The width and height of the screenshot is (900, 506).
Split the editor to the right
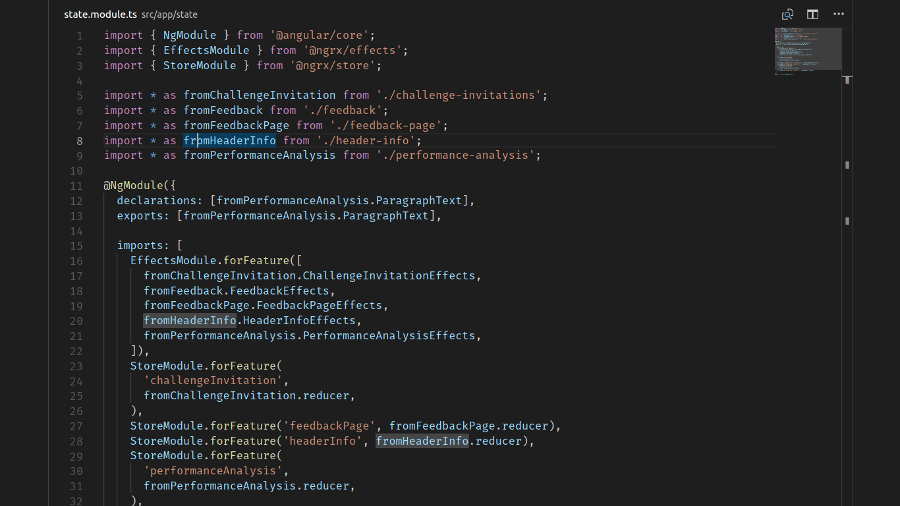point(813,14)
